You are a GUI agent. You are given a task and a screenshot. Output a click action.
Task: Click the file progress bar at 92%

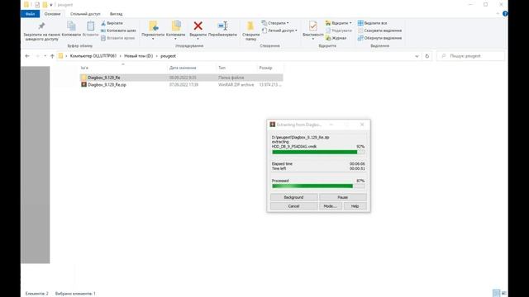click(x=318, y=152)
